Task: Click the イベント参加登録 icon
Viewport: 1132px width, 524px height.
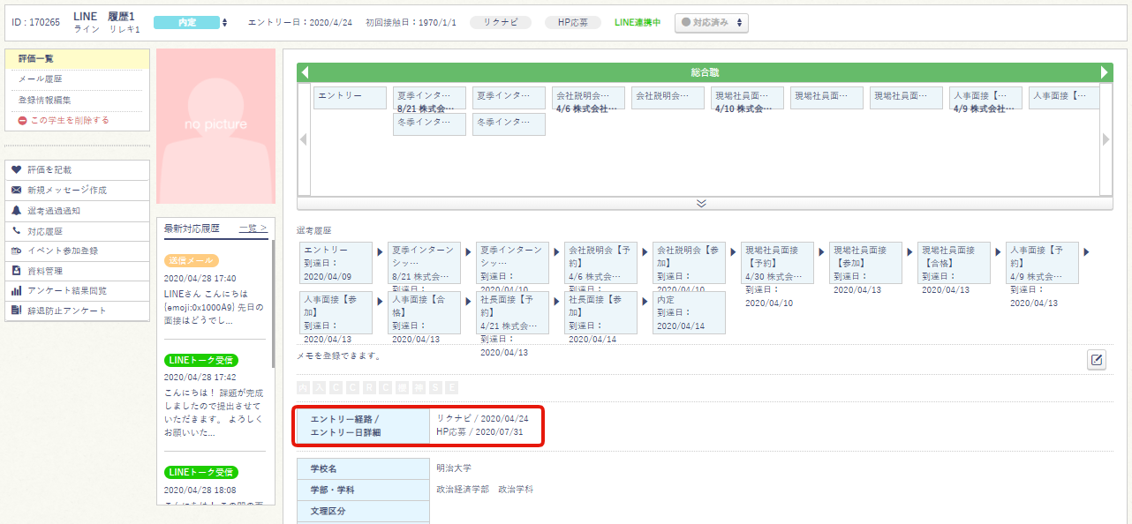Action: [16, 251]
